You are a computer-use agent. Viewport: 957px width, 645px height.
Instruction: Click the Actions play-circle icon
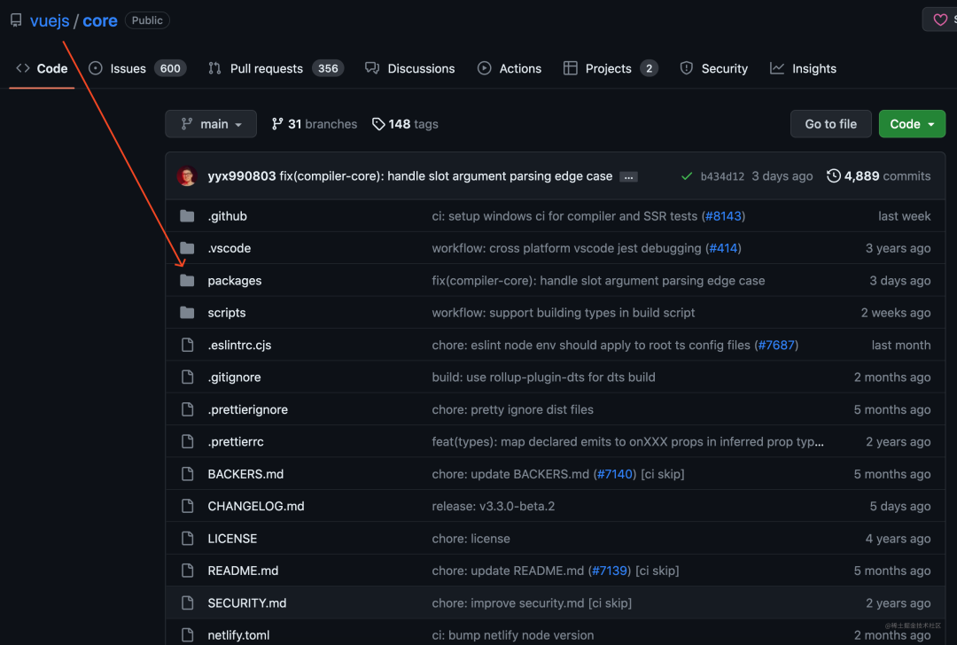(x=484, y=68)
